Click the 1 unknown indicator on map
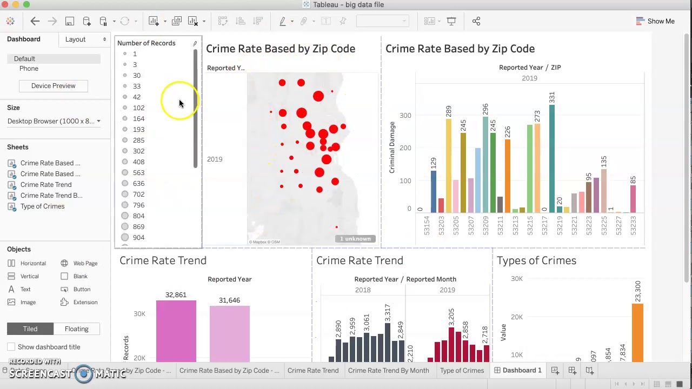The image size is (692, 389). (355, 239)
